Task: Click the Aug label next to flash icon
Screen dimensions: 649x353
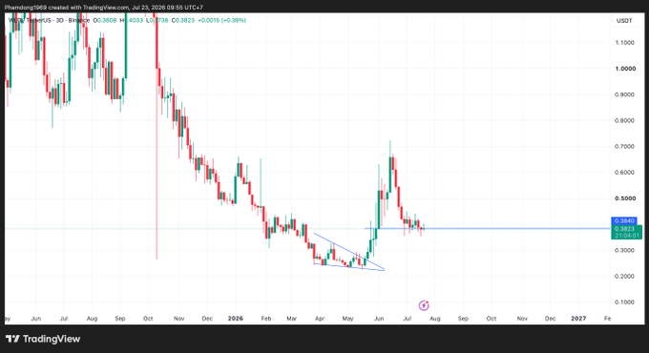Action: click(435, 319)
